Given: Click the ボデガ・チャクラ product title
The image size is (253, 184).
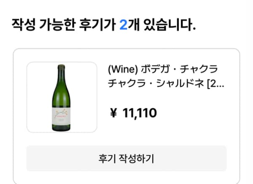Looking at the screenshot, I should point(162,70).
